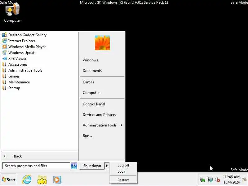Viewport: 248px width, 186px height.
Task: Click the muted volume tray icon
Action: pos(218,180)
